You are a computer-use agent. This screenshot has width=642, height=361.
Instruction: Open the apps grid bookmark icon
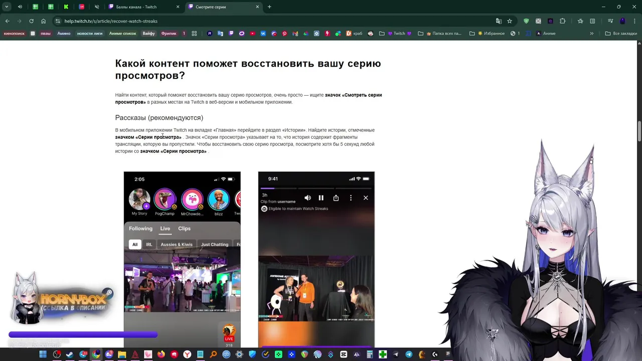click(x=194, y=34)
